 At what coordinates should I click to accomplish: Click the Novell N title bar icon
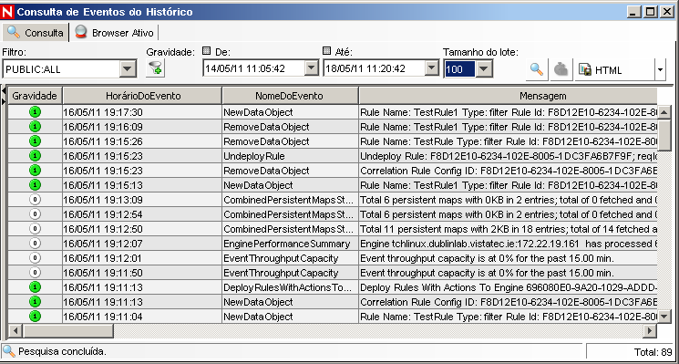coord(7,12)
